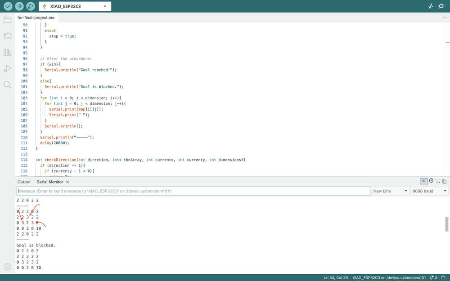Click the Serial.print(" ") line

(x=69, y=115)
